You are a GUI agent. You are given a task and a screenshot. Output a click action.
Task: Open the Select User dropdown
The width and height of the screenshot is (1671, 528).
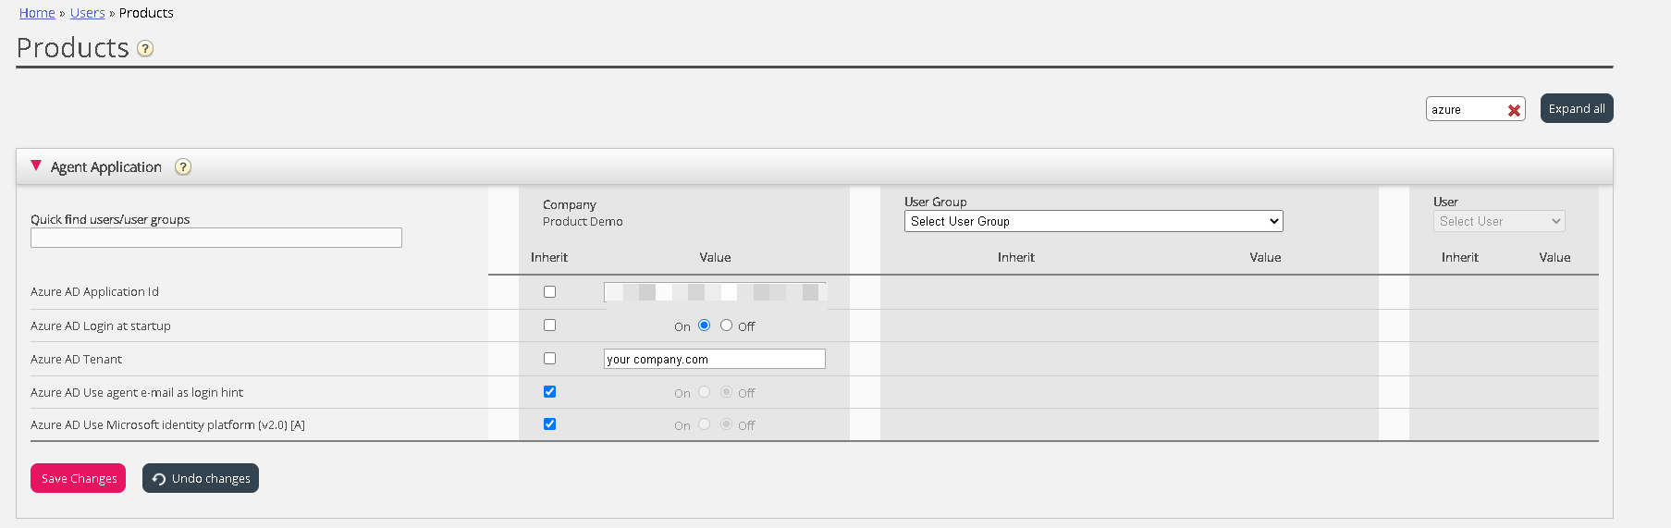[1498, 222]
